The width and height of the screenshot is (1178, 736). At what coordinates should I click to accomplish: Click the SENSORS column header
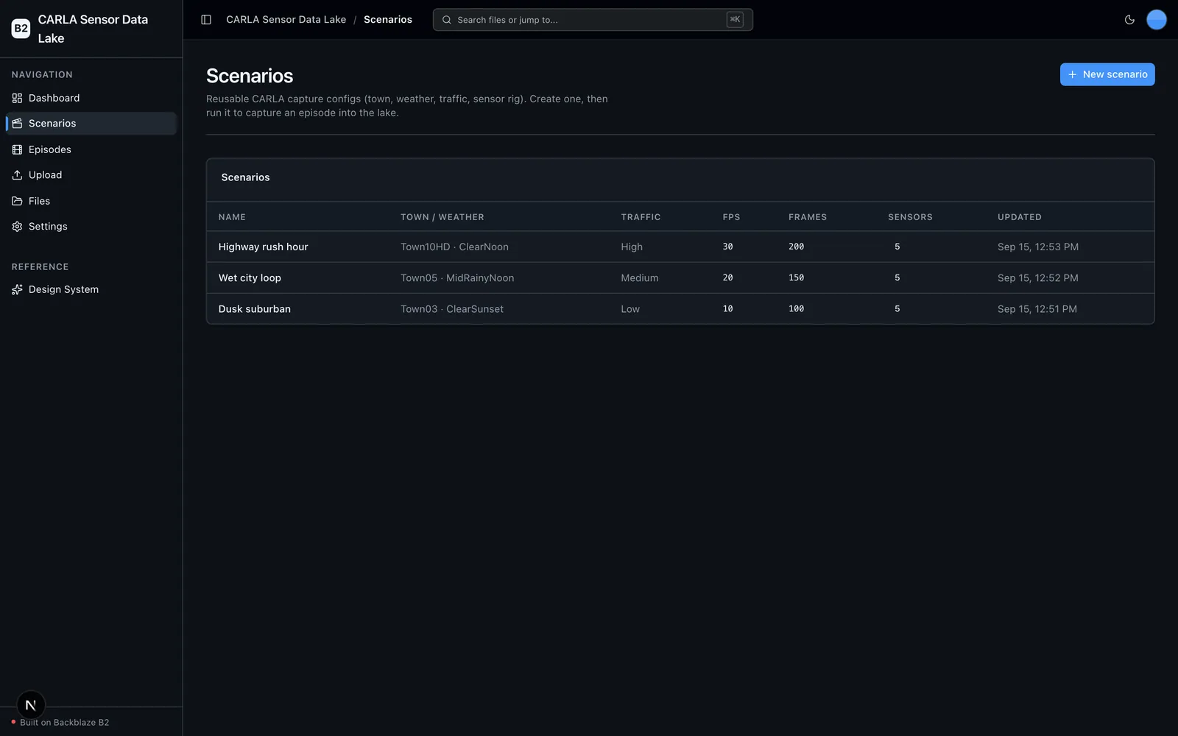coord(910,217)
